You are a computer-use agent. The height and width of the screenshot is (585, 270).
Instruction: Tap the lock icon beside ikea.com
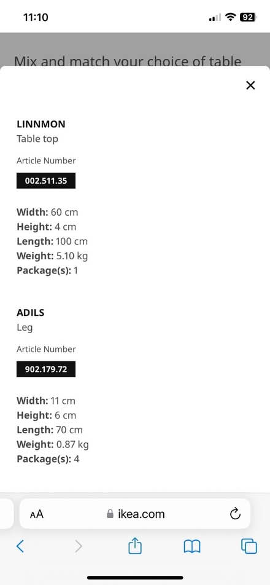110,514
